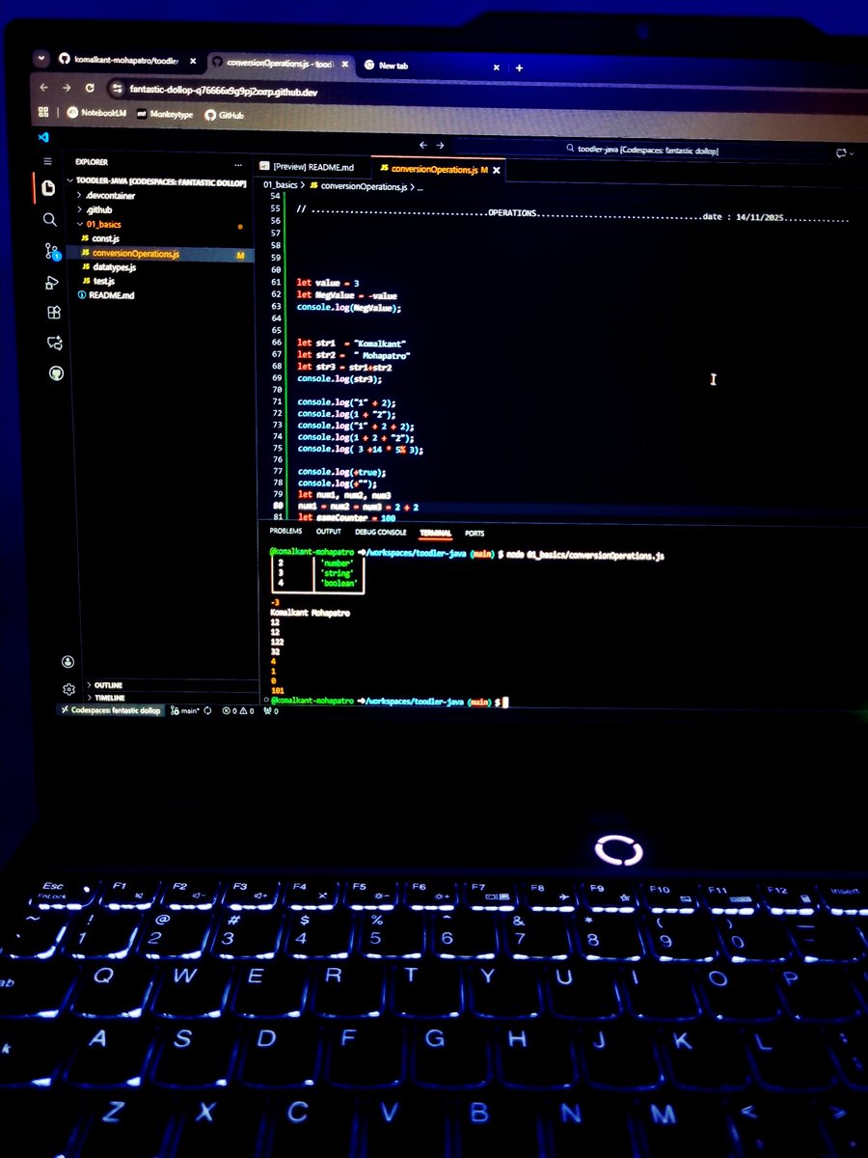Select the Source Control icon showing one change
This screenshot has width=868, height=1158.
click(x=53, y=251)
